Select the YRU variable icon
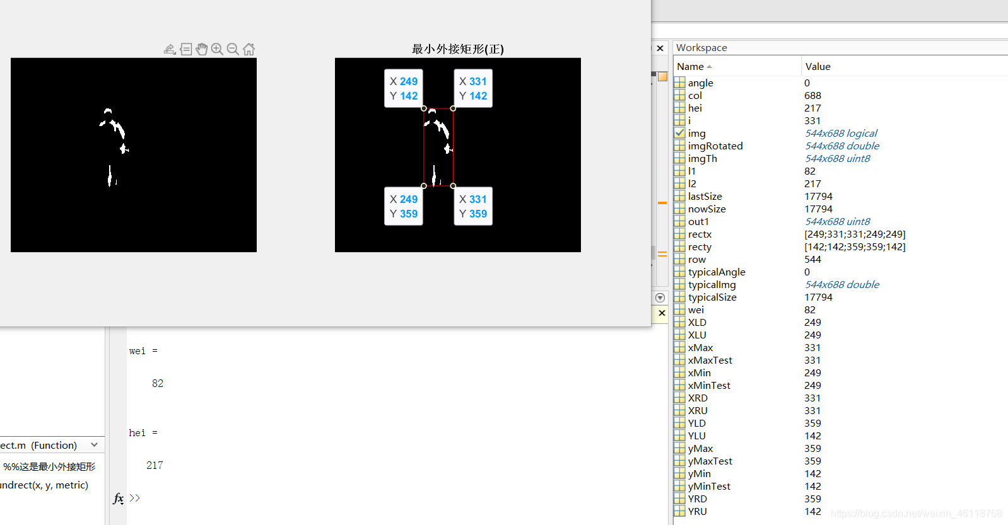This screenshot has width=1008, height=525. 679,511
